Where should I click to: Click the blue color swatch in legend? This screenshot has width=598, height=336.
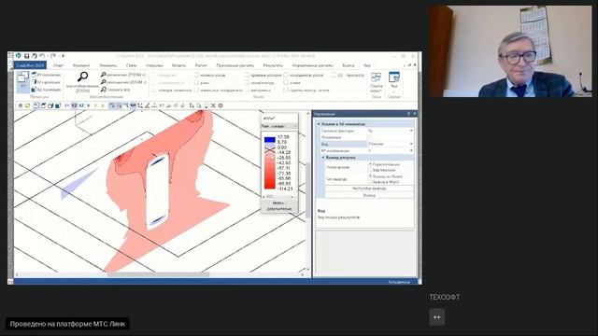[270, 140]
